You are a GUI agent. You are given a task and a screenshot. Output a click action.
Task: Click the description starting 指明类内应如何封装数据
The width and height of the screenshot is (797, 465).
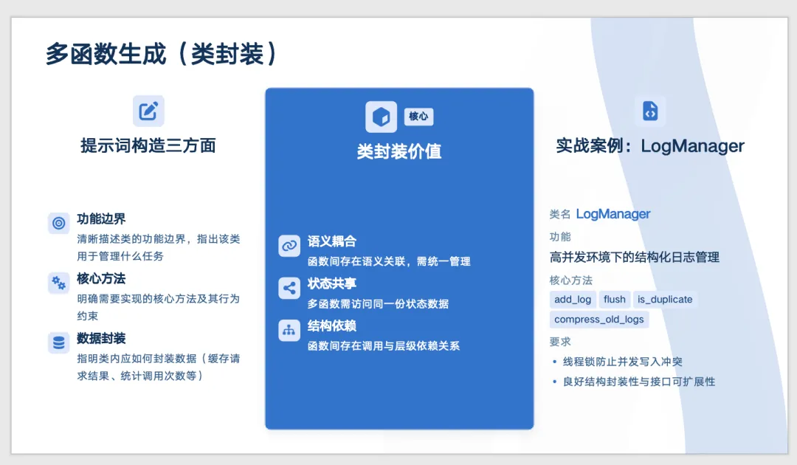pyautogui.click(x=159, y=367)
